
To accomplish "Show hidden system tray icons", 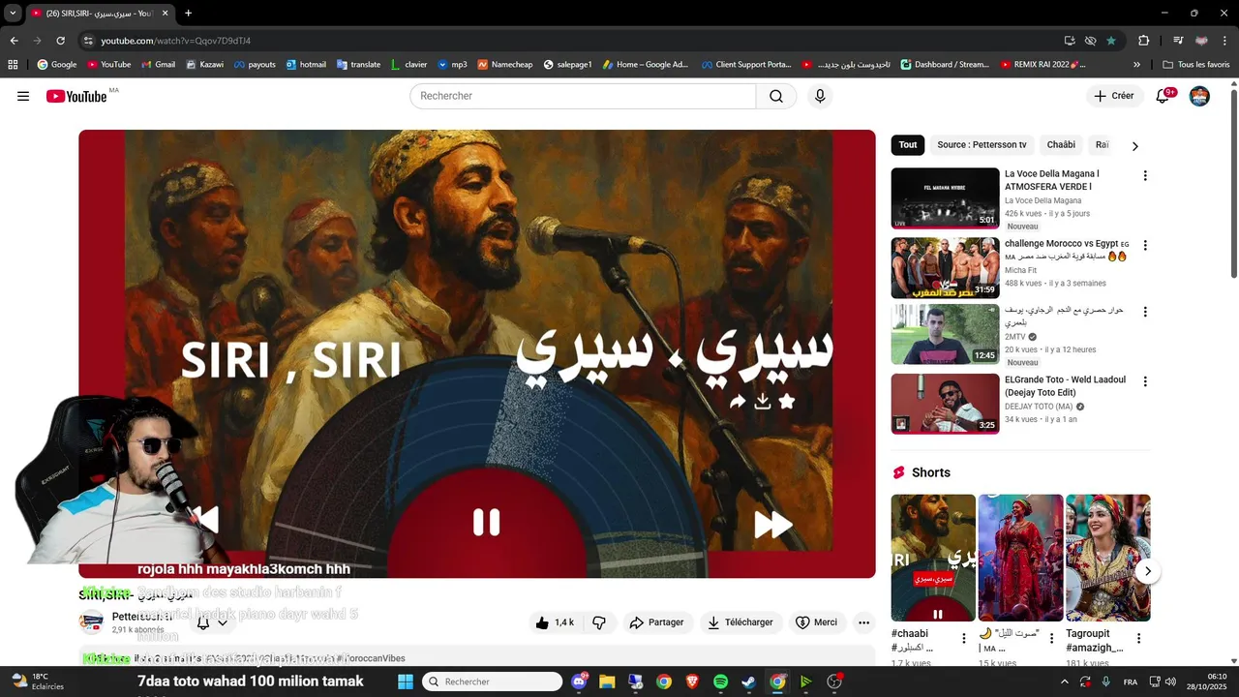I will (x=1065, y=682).
